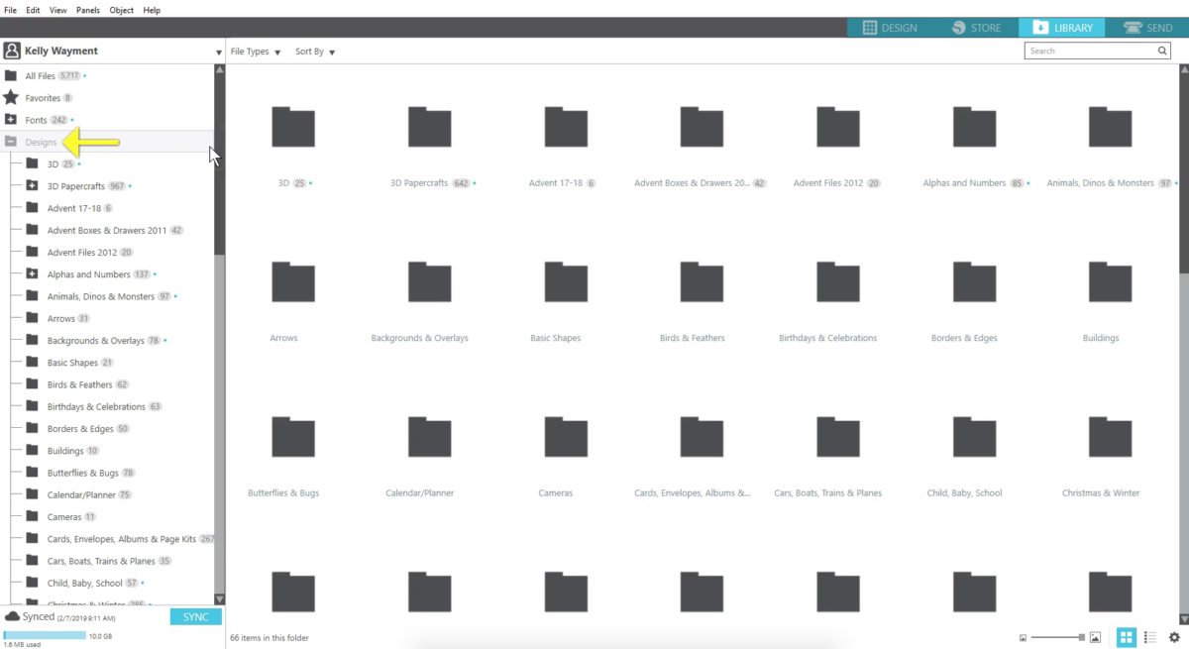Open library settings gear icon
The image size is (1189, 649).
(x=1174, y=637)
